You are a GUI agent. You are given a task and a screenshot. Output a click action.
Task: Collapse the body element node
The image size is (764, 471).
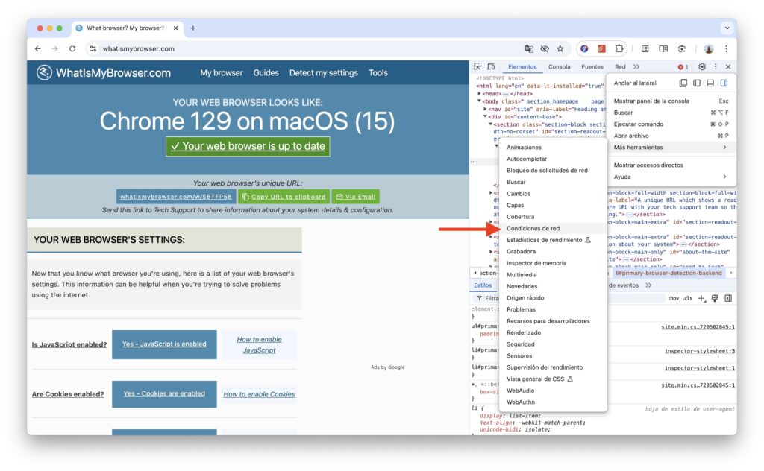480,101
